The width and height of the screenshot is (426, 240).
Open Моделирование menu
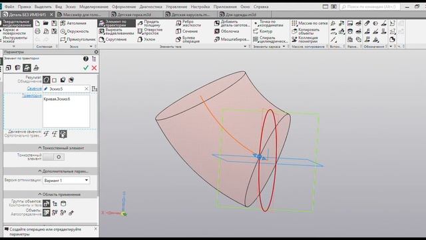(x=94, y=7)
